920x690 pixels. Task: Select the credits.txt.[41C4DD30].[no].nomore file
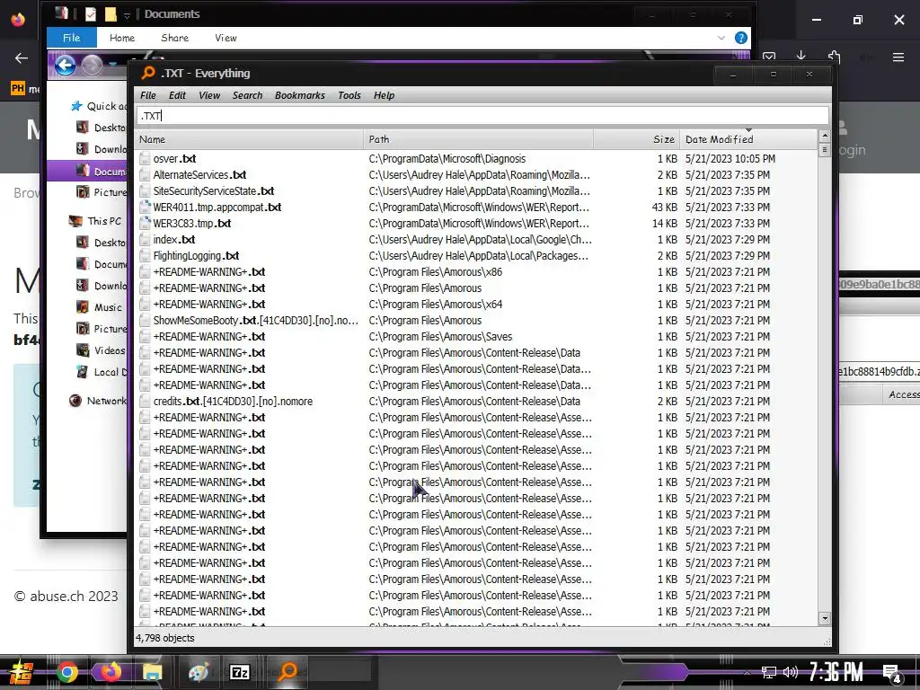(x=233, y=402)
